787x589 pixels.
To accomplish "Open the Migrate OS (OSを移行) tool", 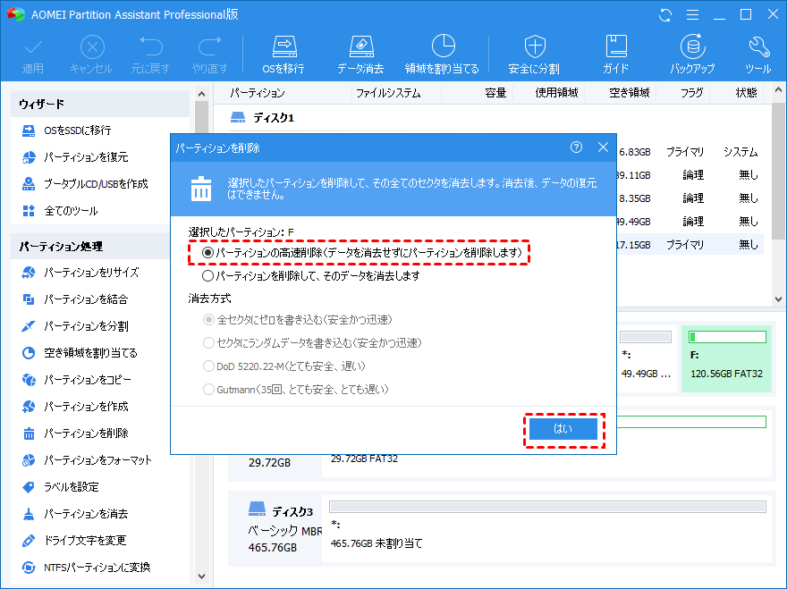I will (284, 55).
